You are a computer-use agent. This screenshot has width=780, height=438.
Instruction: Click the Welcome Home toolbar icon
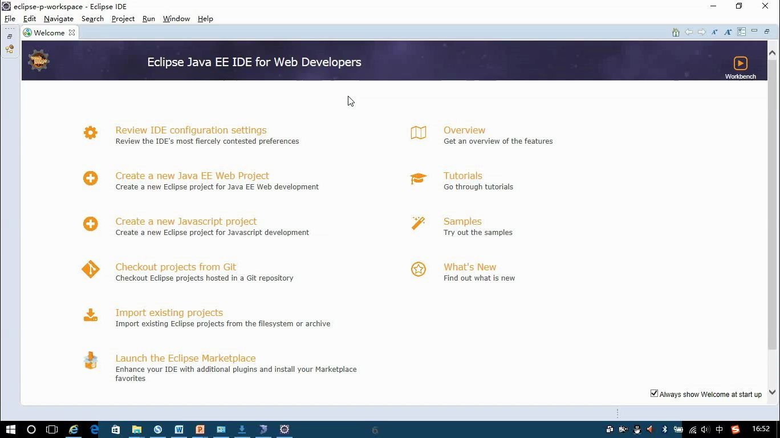tap(676, 33)
